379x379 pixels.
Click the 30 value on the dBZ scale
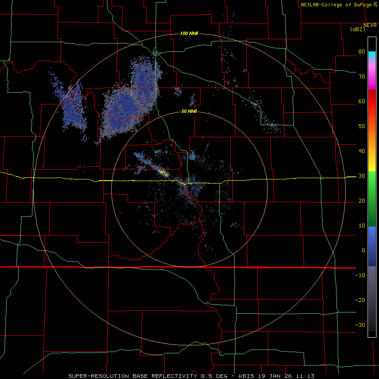click(x=362, y=176)
